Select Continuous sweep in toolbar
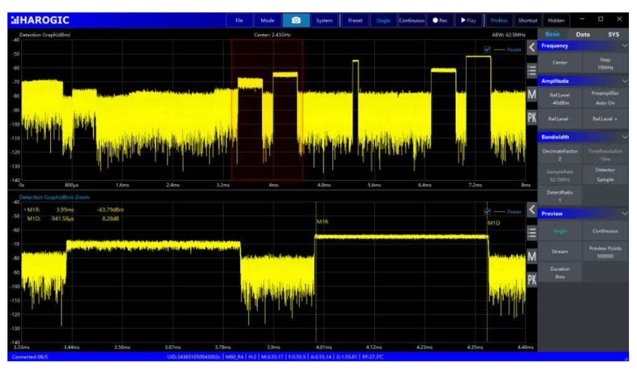Viewport: 637px width, 370px height. tap(412, 20)
